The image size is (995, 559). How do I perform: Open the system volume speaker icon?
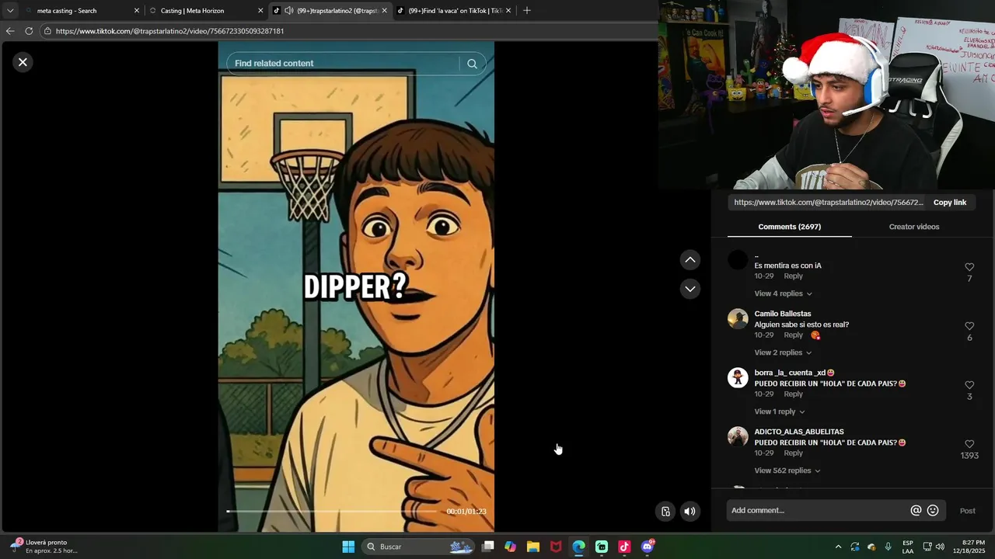[940, 547]
